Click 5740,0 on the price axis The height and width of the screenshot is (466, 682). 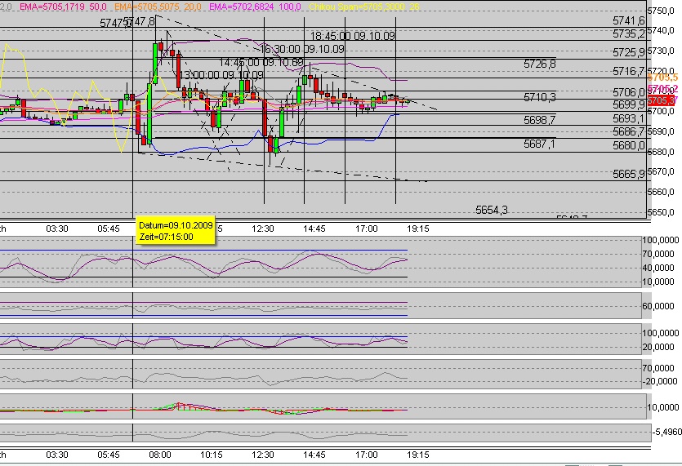661,30
